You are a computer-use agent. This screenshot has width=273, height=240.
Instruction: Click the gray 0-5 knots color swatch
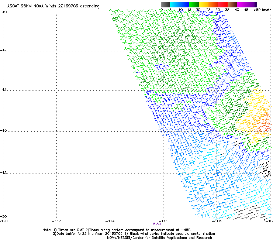click(165, 4)
